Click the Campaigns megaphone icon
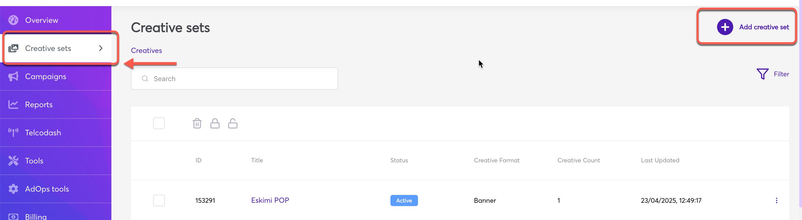The width and height of the screenshot is (802, 220). (13, 77)
